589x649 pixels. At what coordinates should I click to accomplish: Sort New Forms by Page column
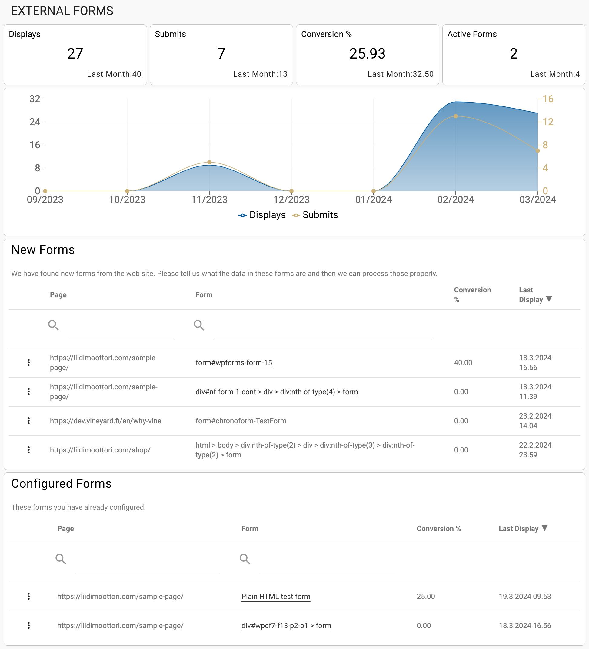coord(58,294)
